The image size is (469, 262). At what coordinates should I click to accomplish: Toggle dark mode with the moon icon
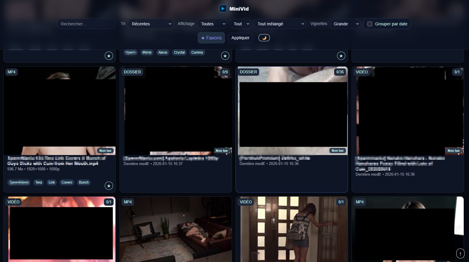pyautogui.click(x=264, y=38)
